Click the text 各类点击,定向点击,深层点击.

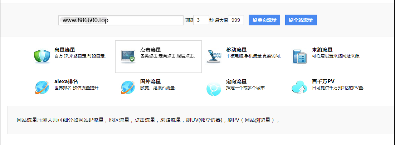(167, 56)
